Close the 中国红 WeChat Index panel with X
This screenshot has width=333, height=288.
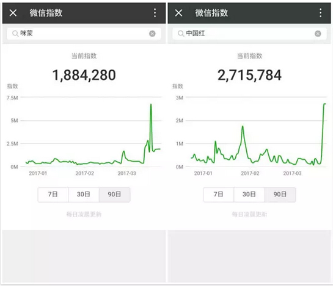pos(178,13)
